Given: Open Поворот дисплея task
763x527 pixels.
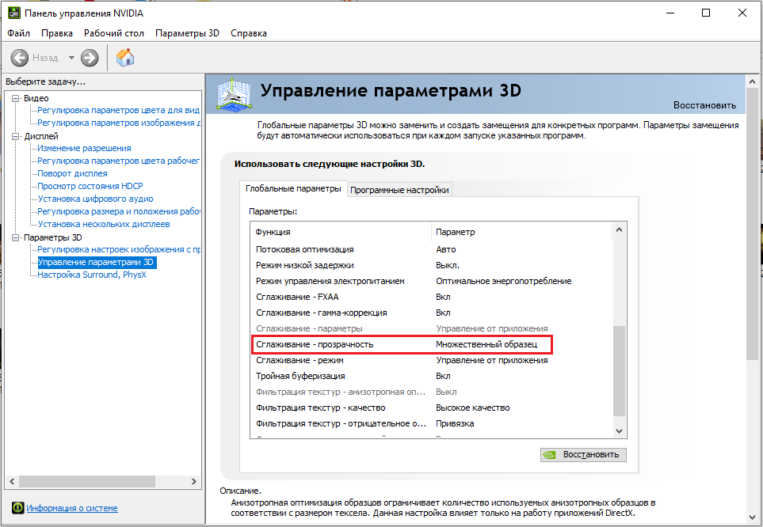Looking at the screenshot, I should (72, 173).
